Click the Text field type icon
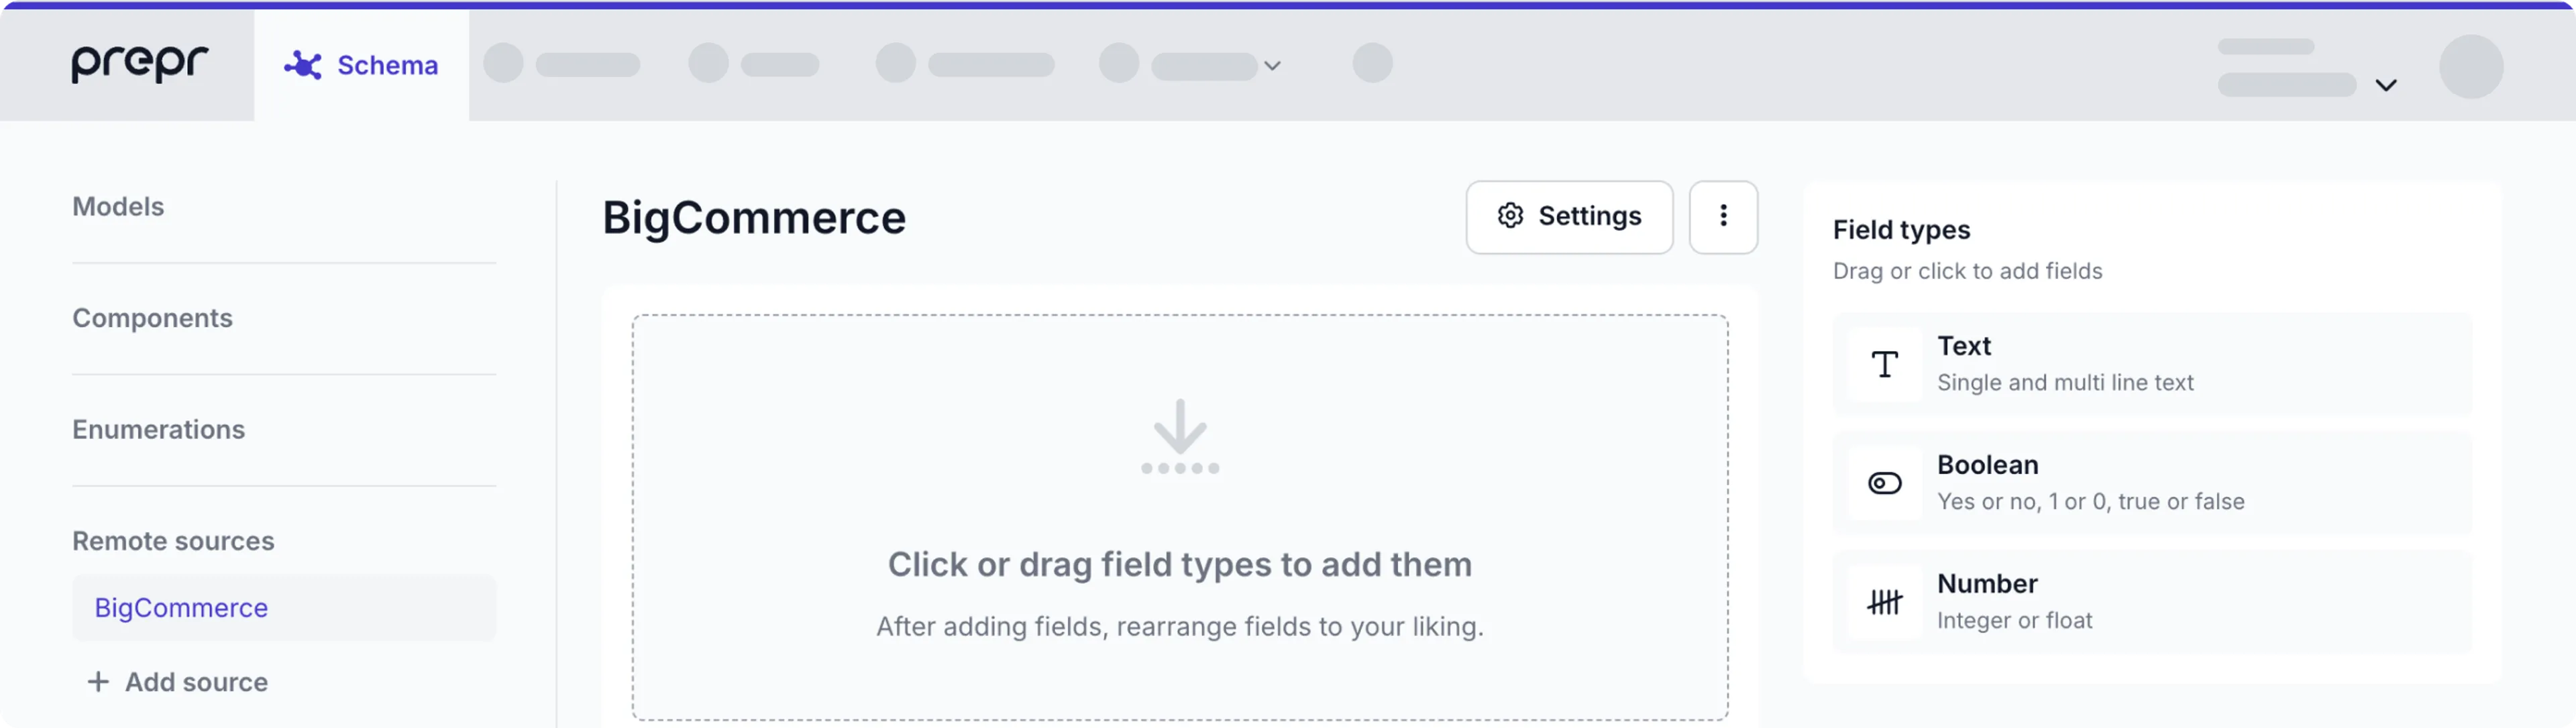 pyautogui.click(x=1884, y=365)
